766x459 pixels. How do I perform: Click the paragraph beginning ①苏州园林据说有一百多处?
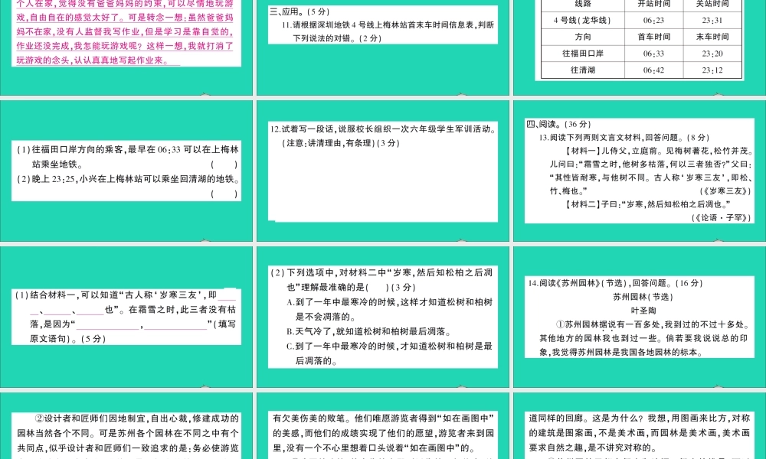(644, 338)
